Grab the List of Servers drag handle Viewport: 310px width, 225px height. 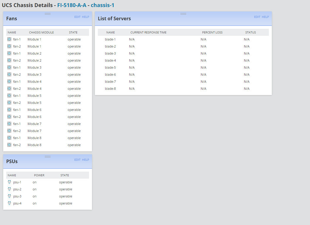point(183,14)
